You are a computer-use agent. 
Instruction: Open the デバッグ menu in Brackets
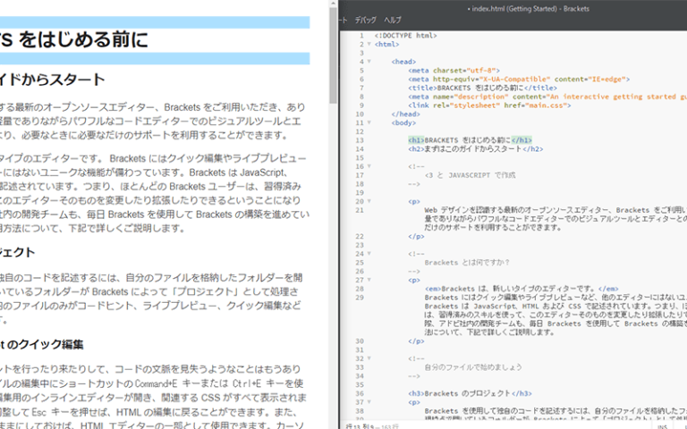click(365, 20)
